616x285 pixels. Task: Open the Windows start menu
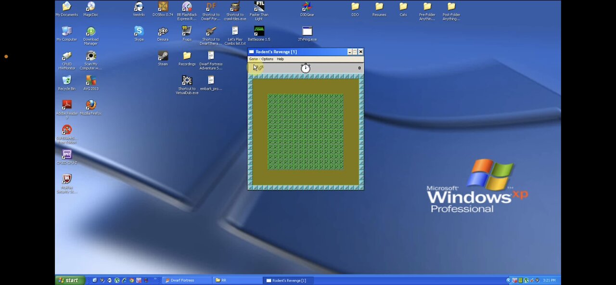click(x=70, y=280)
